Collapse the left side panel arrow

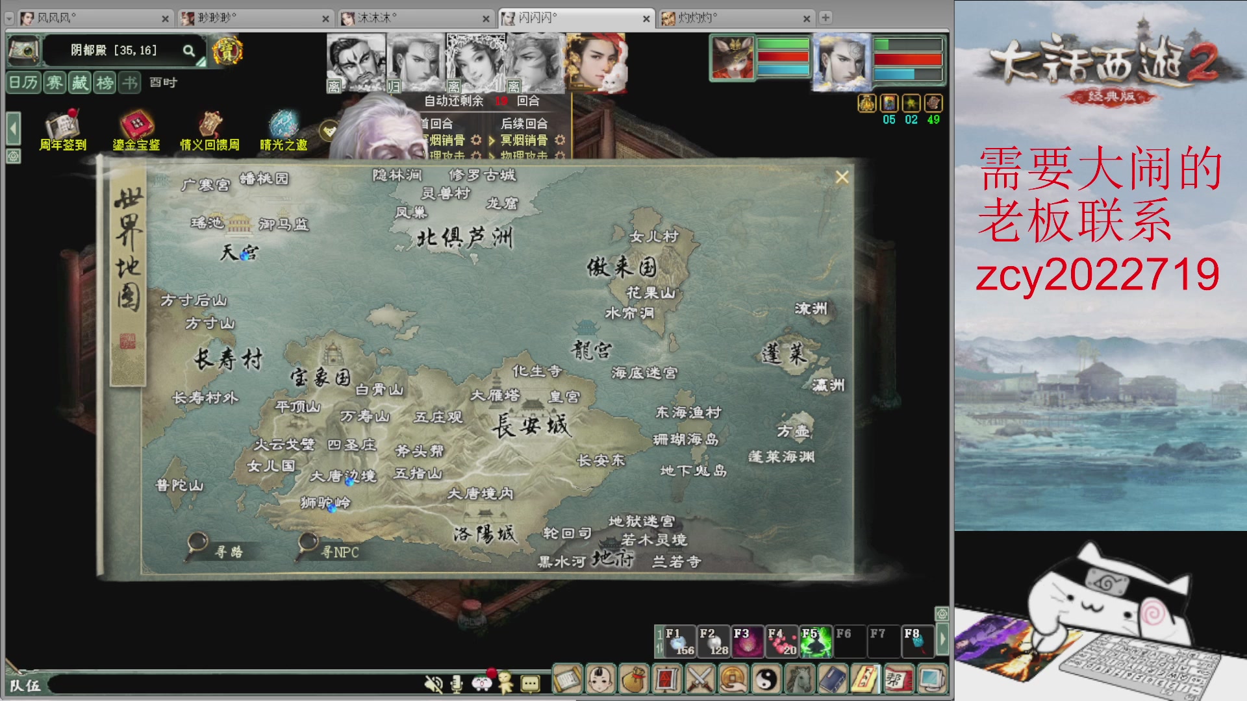pos(13,129)
